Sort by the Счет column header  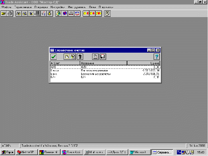tap(65, 63)
